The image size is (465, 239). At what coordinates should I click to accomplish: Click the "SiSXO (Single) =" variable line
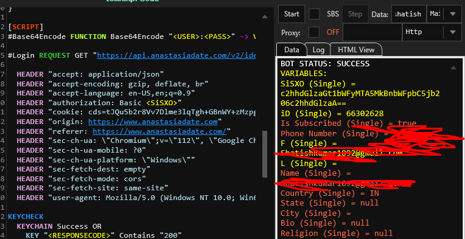click(318, 84)
